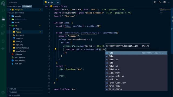Click 'export default App;' code line
Screen dimensions: 173x97
[x=65, y=89]
